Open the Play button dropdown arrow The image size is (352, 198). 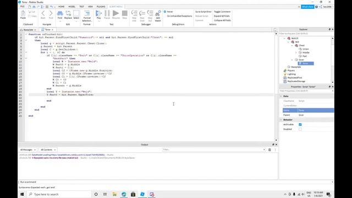tap(99, 21)
